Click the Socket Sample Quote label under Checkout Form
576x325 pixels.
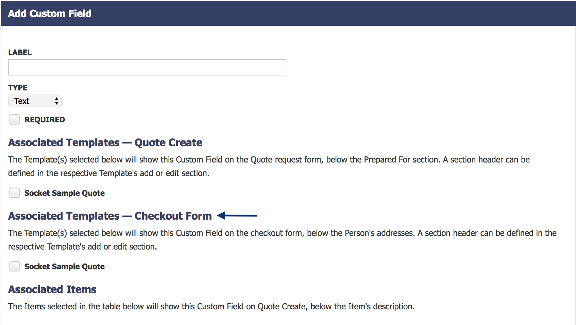(x=64, y=266)
